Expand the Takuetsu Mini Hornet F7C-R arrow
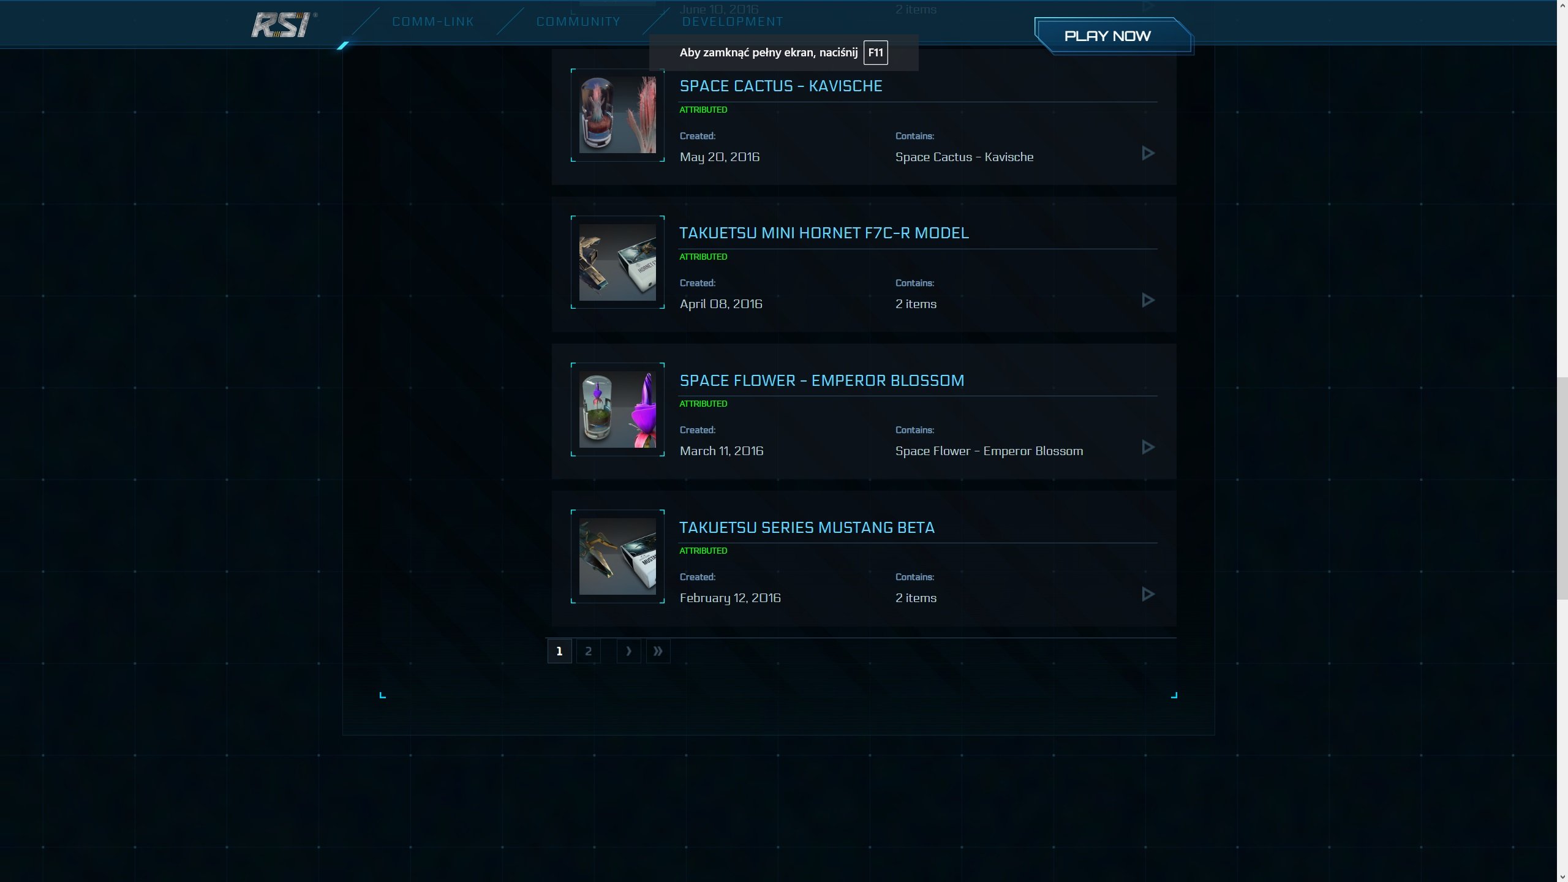 pos(1148,300)
